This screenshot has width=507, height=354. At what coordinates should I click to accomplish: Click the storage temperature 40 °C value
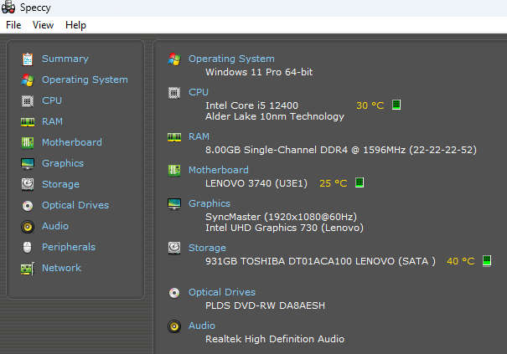pos(461,261)
